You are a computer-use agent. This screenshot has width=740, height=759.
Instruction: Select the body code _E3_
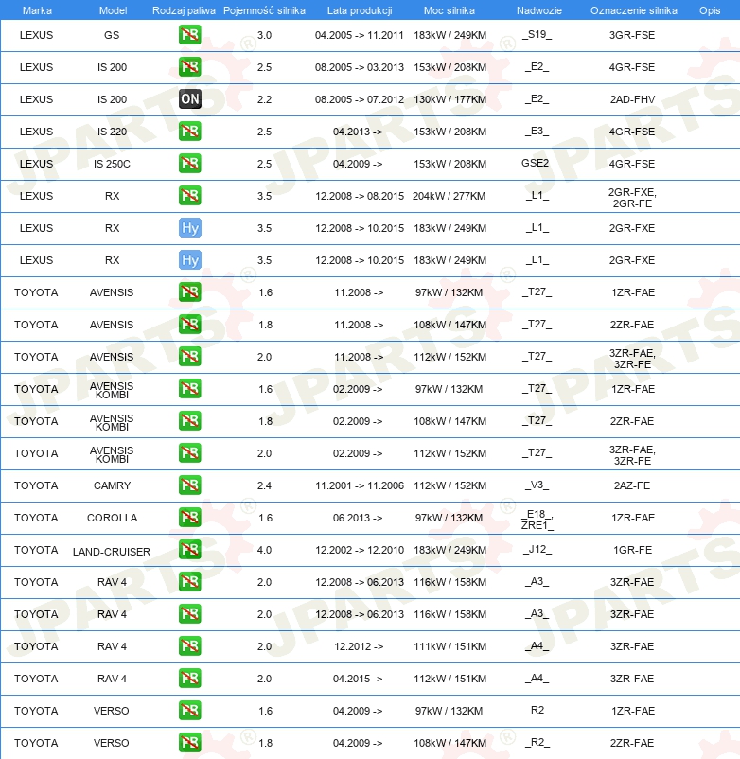pyautogui.click(x=537, y=131)
